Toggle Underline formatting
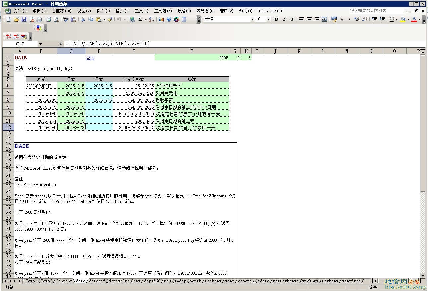 click(292, 19)
